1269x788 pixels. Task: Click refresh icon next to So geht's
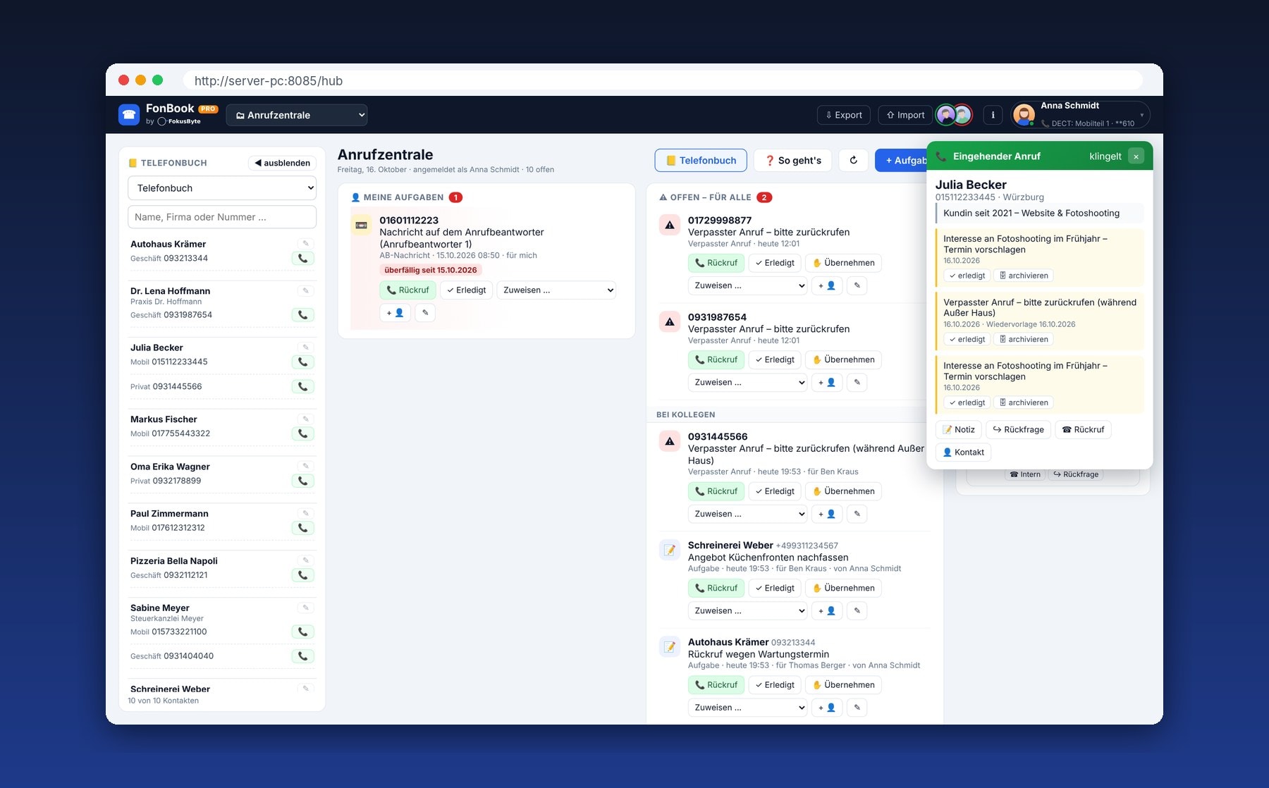[853, 161]
